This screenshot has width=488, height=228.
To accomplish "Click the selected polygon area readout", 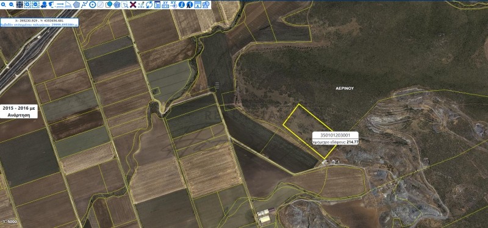I will pos(39,24).
